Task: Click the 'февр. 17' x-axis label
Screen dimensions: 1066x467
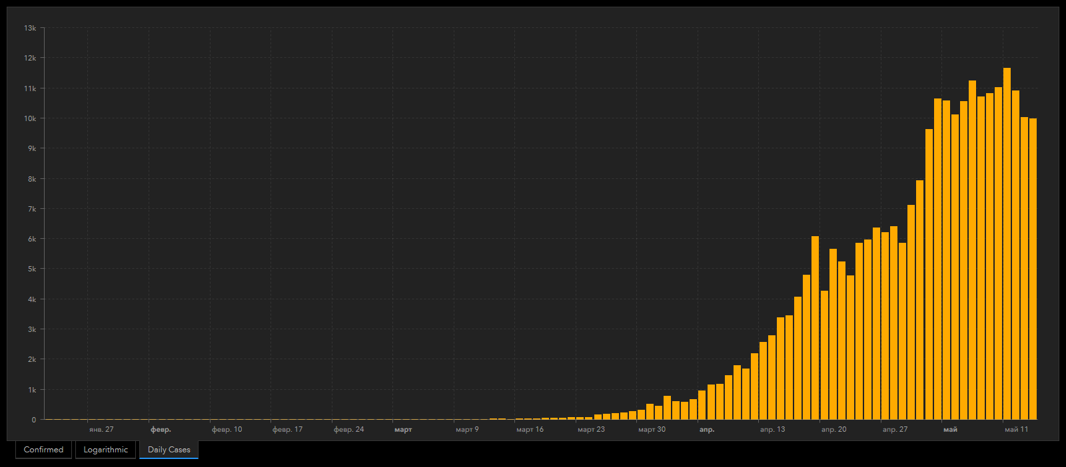Action: (287, 430)
